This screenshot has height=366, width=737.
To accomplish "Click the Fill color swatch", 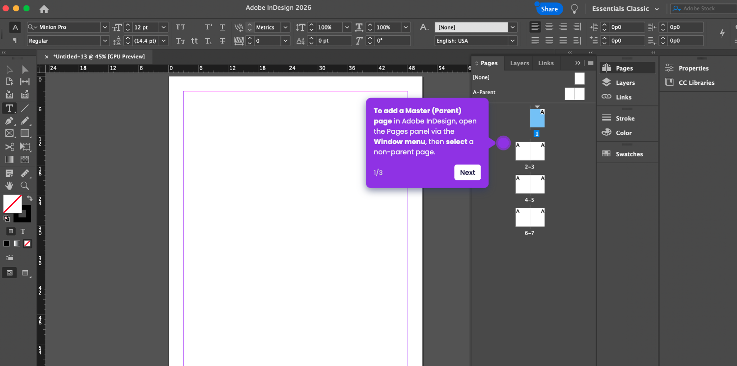I will (x=12, y=204).
